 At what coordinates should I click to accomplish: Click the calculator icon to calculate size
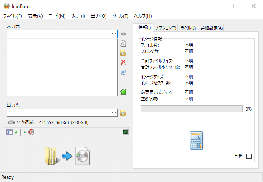point(196,141)
